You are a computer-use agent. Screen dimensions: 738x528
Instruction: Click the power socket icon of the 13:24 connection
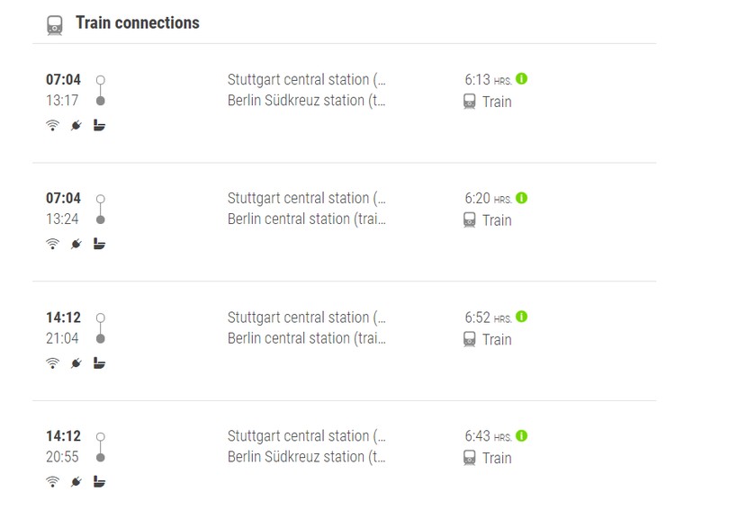(76, 244)
